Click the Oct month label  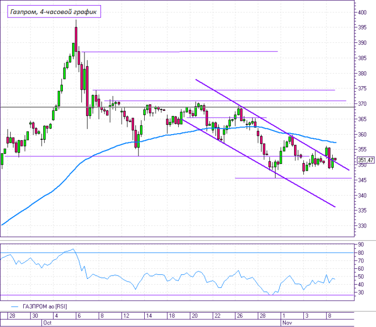pos(47,323)
